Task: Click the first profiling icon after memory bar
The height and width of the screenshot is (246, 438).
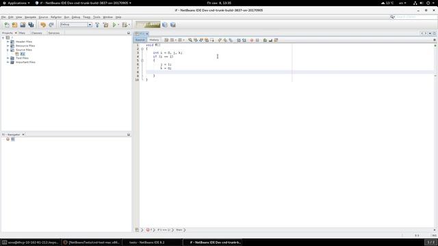Action: point(165,25)
